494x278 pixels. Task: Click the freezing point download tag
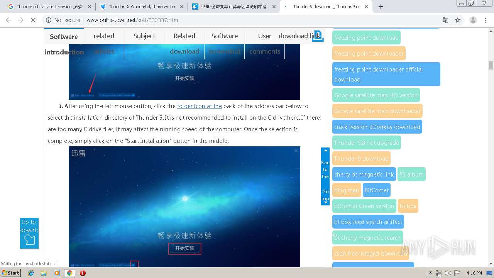[366, 37]
